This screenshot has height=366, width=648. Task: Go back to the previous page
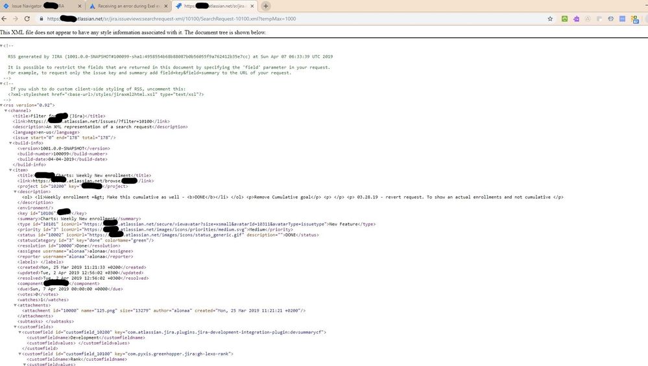4,19
